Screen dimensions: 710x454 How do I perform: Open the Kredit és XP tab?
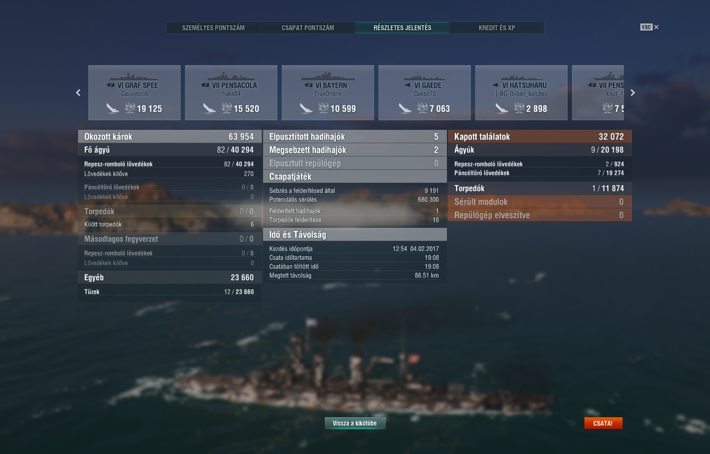[x=497, y=27]
